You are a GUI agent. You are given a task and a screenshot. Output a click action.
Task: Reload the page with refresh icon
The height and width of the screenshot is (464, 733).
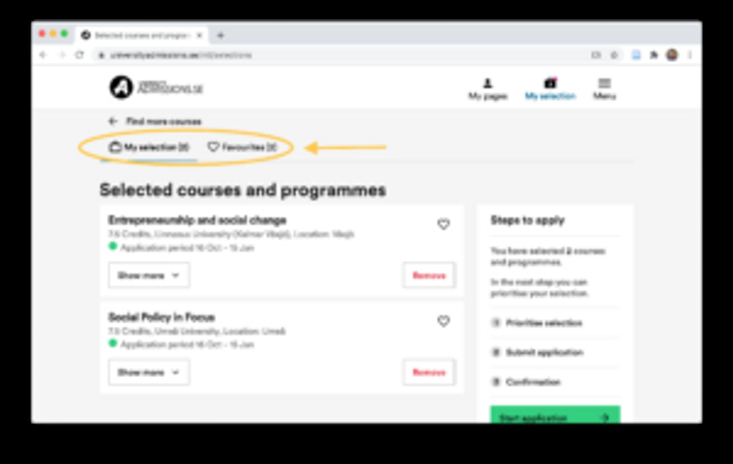[79, 55]
